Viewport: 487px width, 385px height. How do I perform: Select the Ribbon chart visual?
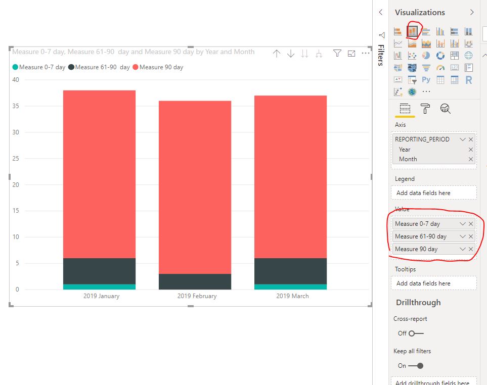[x=468, y=43]
